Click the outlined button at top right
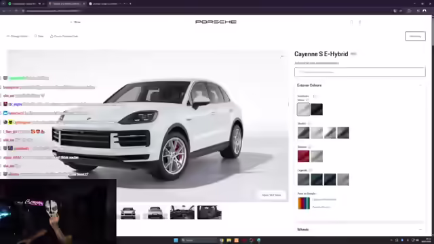 (415, 36)
